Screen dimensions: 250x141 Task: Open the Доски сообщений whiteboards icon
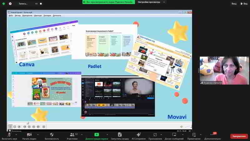(x=174, y=135)
